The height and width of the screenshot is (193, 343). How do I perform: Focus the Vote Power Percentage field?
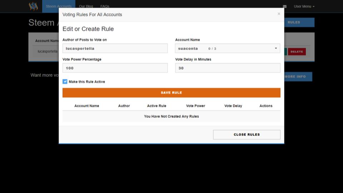[115, 68]
